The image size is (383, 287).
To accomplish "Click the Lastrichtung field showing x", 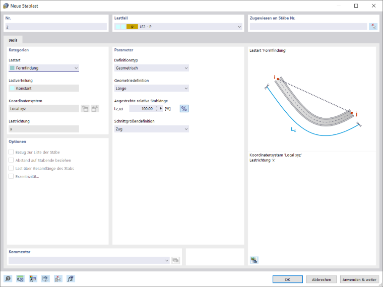I will click(x=44, y=129).
